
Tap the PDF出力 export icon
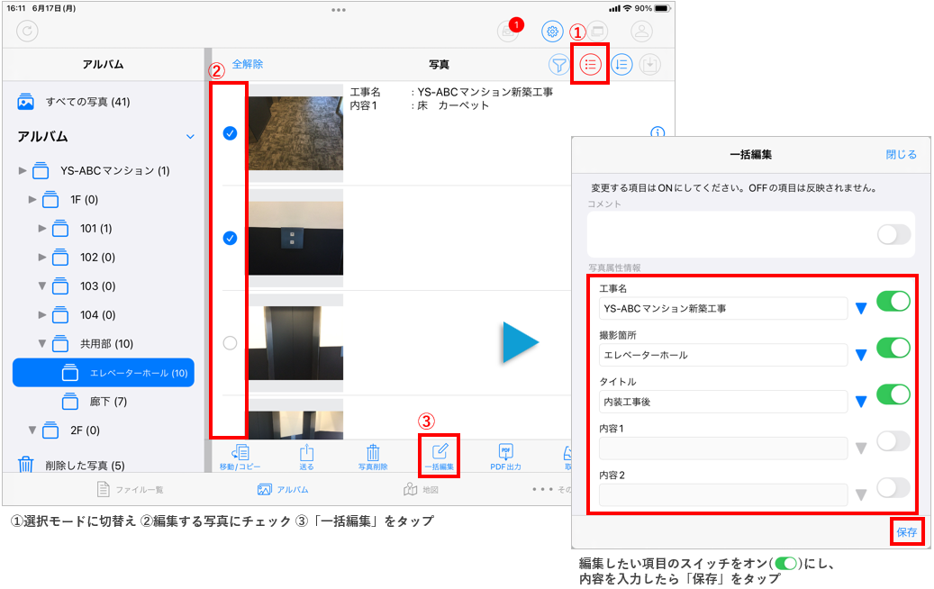(505, 455)
